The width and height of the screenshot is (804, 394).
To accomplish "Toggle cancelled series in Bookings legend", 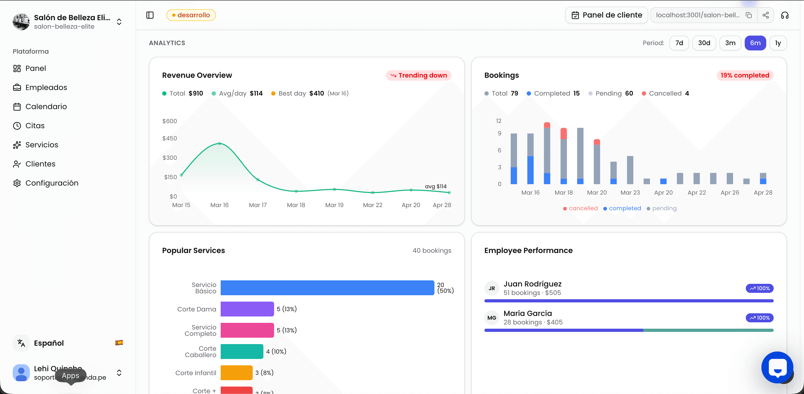I will [x=580, y=208].
